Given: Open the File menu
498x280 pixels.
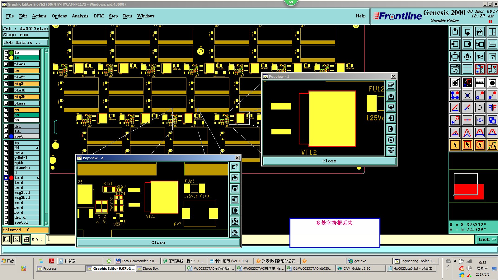Looking at the screenshot, I should click(x=10, y=16).
